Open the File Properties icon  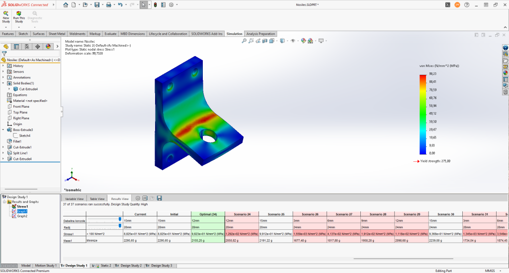coord(163,5)
